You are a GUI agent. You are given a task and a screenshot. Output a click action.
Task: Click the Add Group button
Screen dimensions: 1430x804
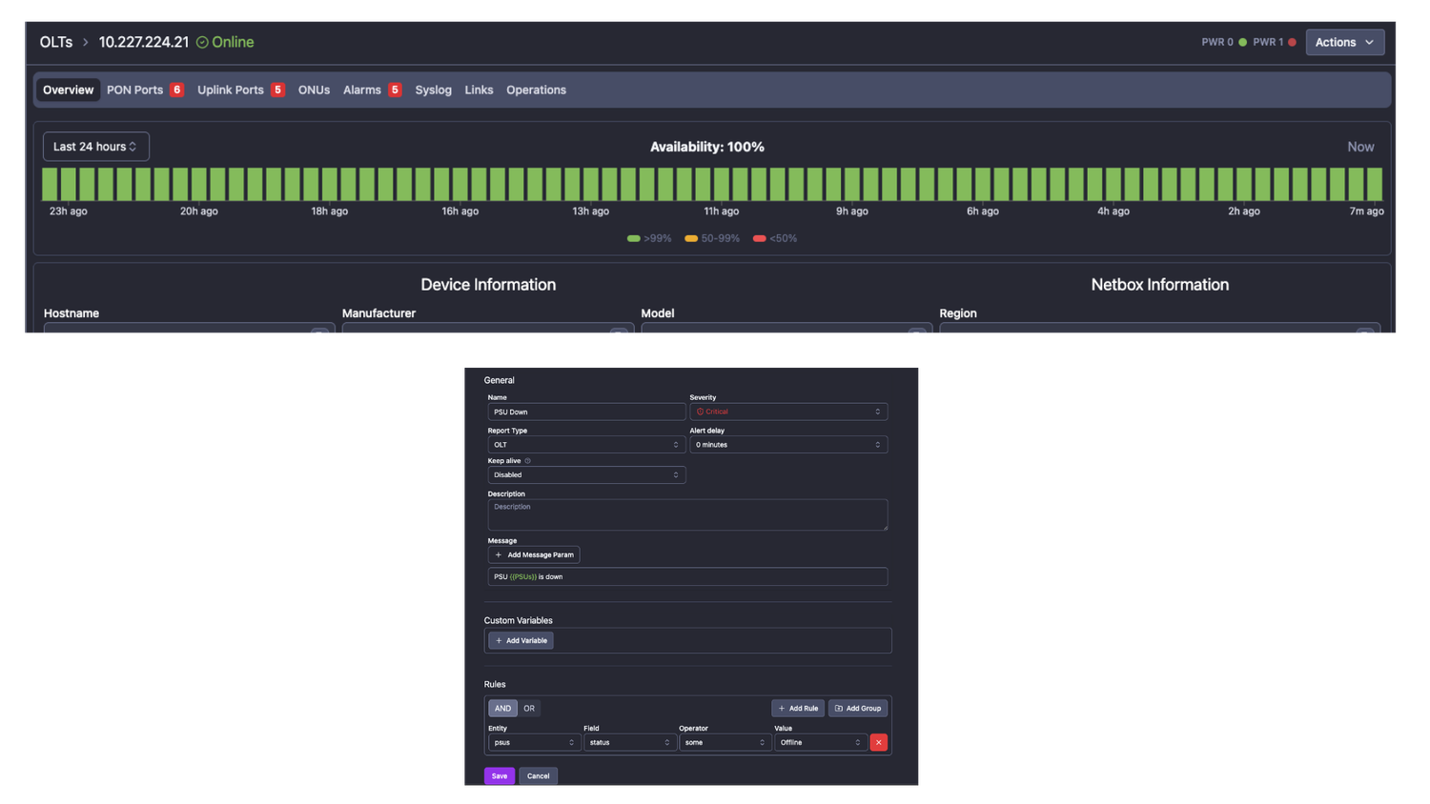pyautogui.click(x=858, y=708)
